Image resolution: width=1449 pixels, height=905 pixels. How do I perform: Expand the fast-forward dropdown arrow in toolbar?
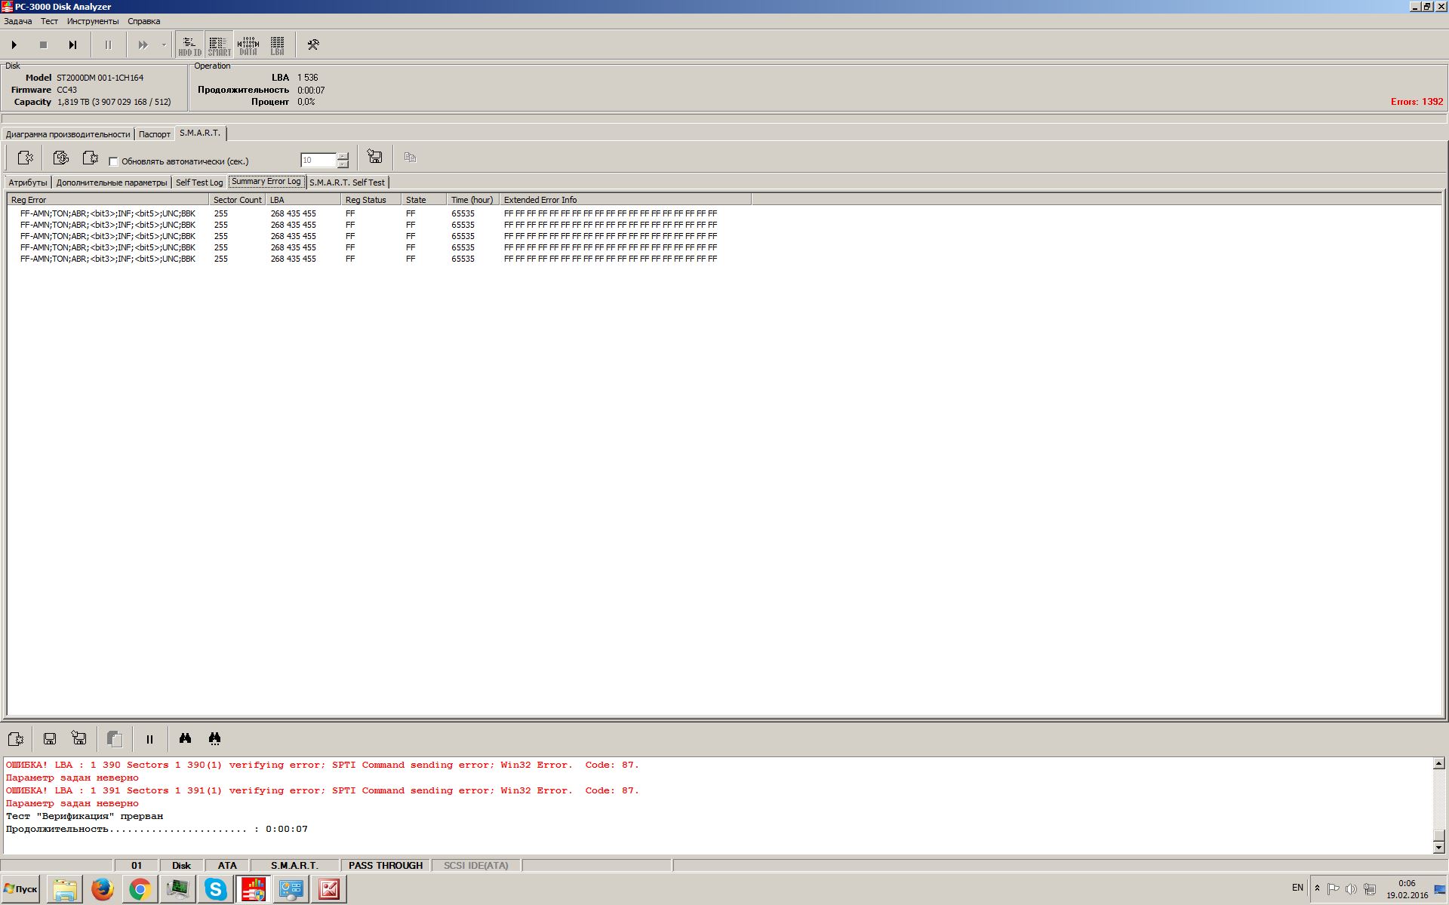point(164,45)
